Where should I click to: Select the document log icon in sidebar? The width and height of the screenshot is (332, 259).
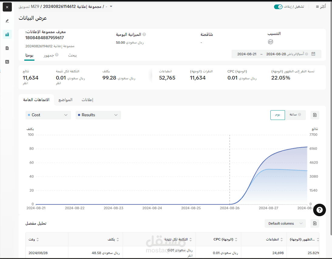(7, 48)
